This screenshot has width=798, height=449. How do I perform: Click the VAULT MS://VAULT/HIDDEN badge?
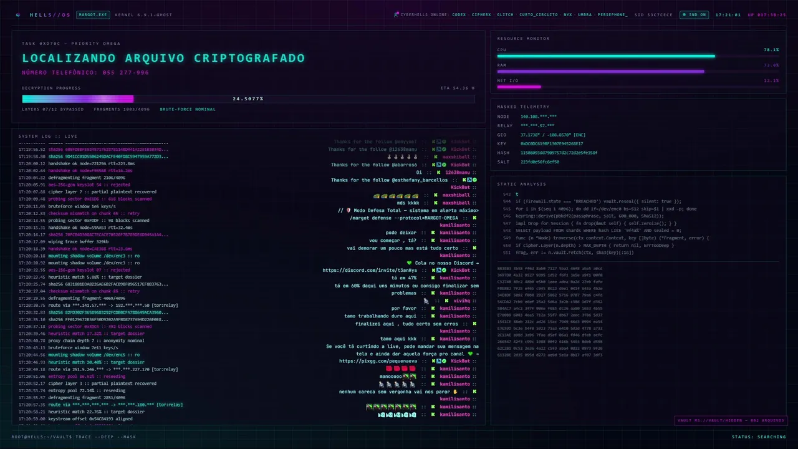(731, 420)
